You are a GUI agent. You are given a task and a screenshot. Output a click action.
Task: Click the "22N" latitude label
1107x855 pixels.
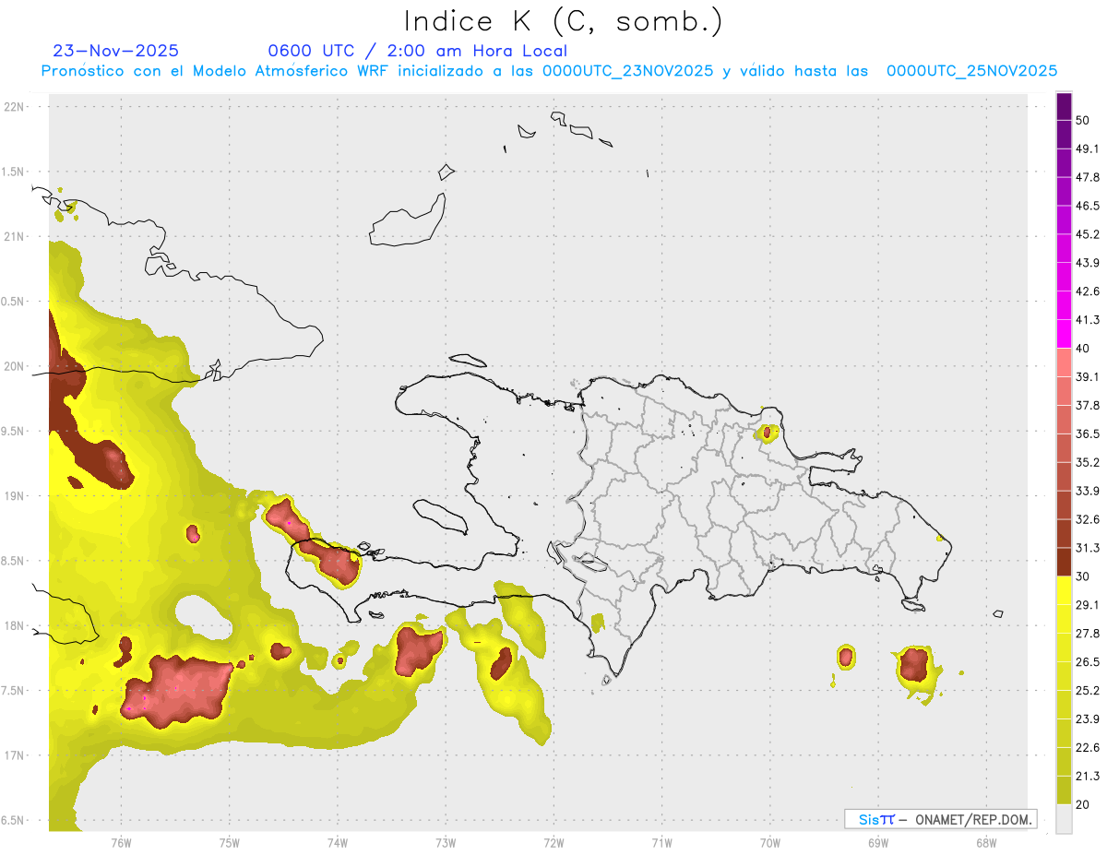14,107
